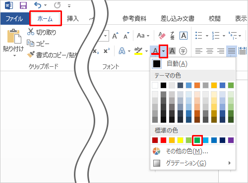248x183 pixels.
Task: Select the dark red standard color swatch
Action: point(155,140)
